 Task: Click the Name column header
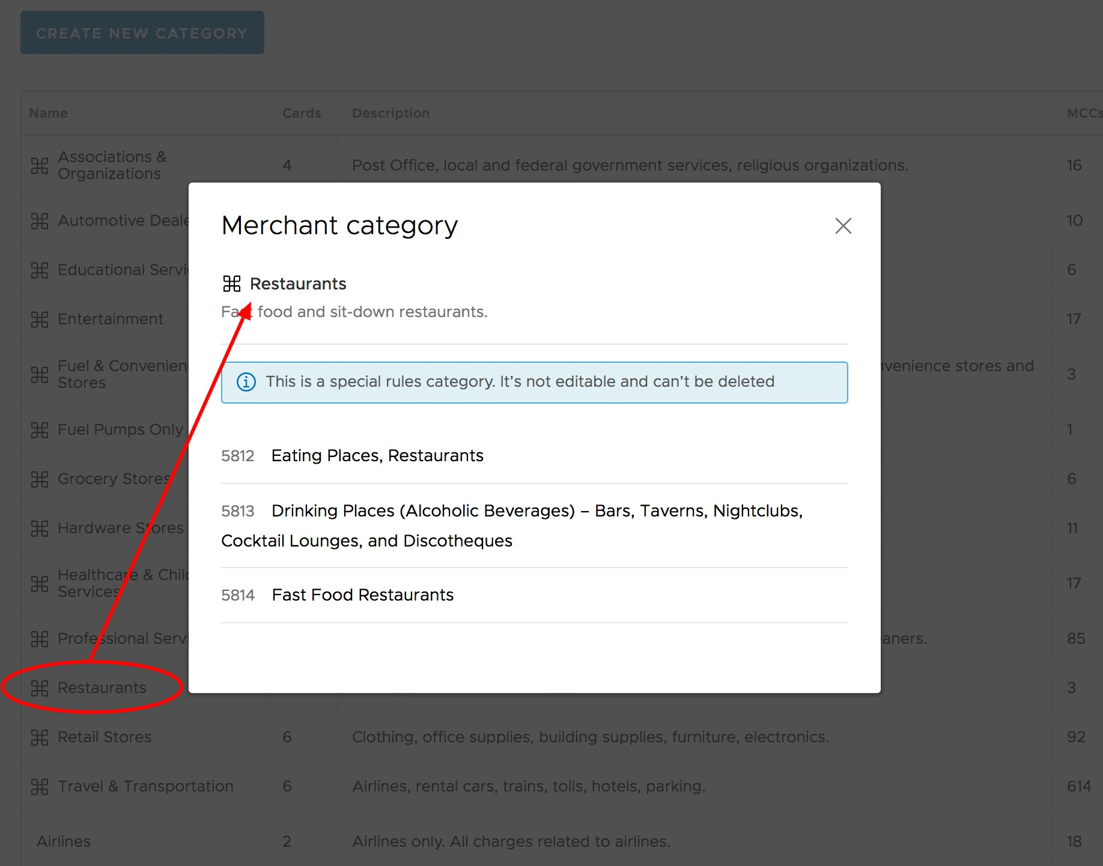tap(49, 113)
